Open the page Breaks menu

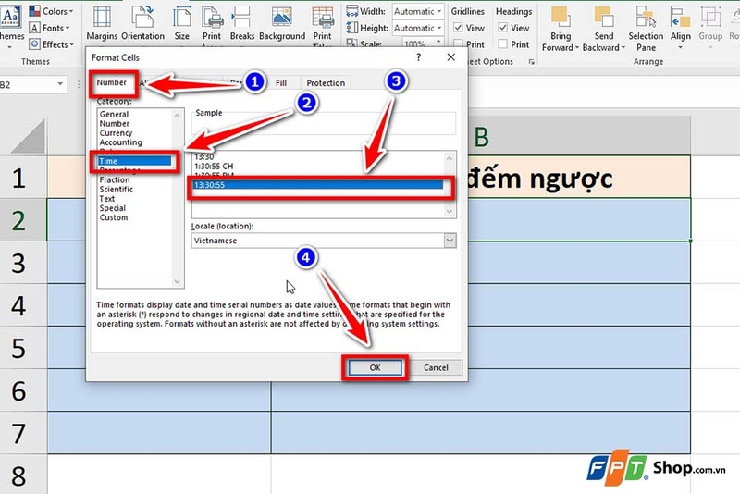pos(242,22)
